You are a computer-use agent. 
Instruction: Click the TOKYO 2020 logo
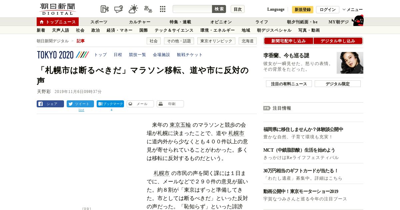pyautogui.click(x=63, y=55)
